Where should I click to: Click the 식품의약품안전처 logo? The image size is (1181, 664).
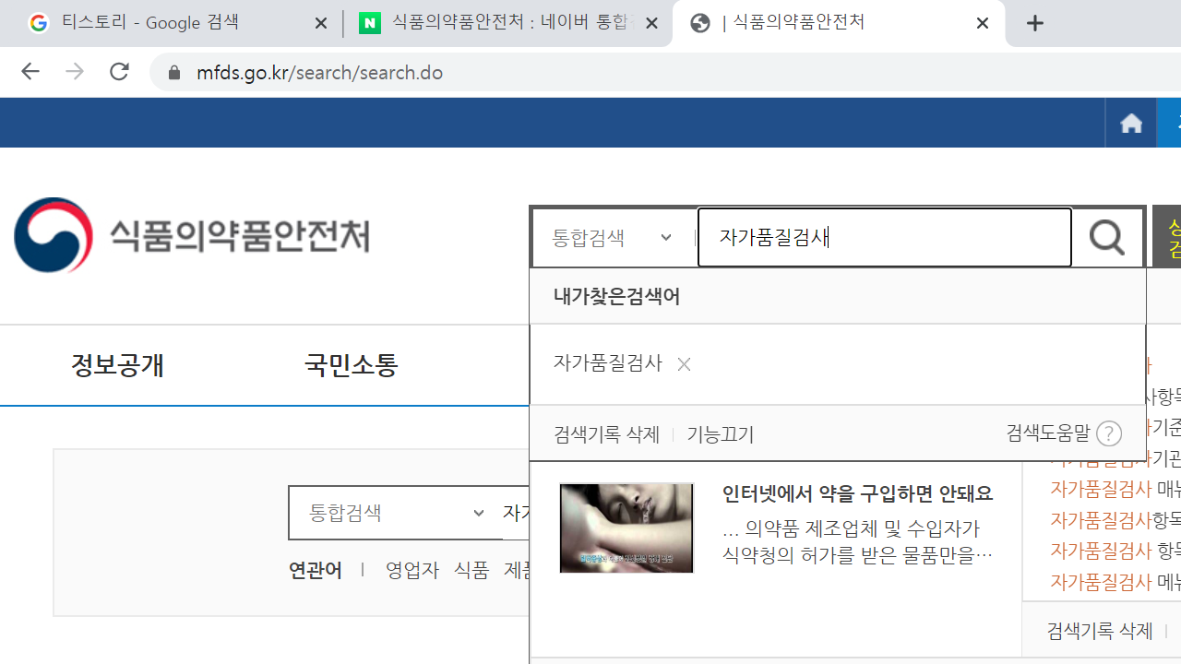click(x=192, y=235)
